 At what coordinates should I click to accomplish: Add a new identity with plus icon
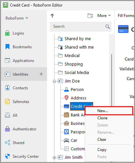tap(41, 74)
